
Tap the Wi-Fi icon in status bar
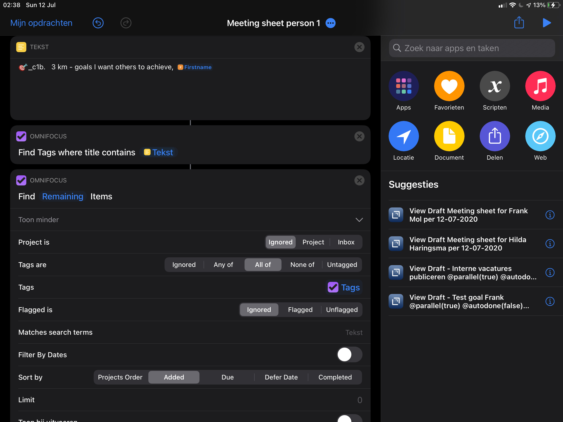(x=512, y=5)
